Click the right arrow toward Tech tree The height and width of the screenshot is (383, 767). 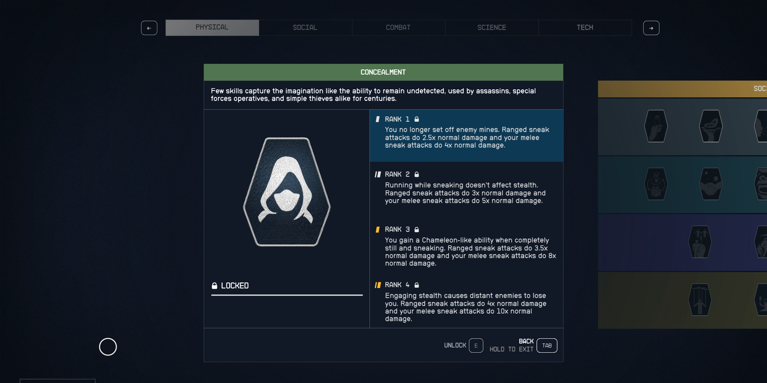click(651, 28)
